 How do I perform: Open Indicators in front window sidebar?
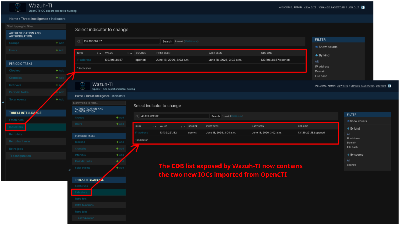81,192
